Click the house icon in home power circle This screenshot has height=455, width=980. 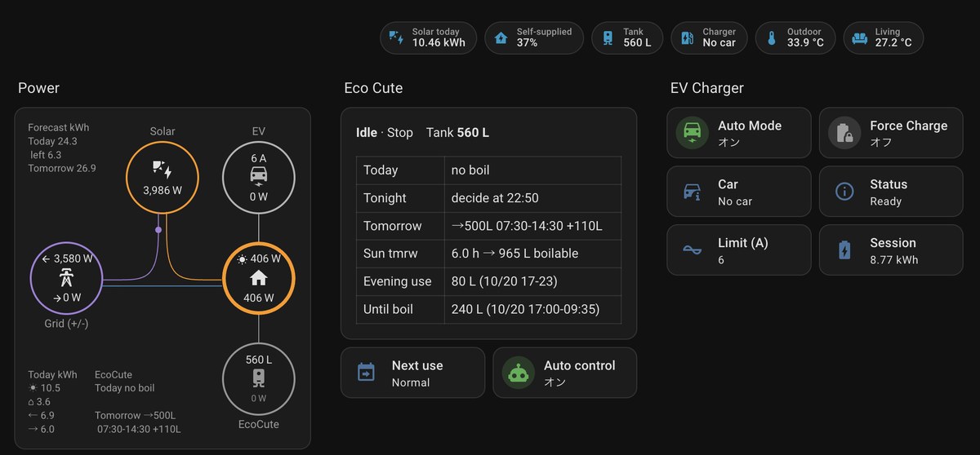pos(259,278)
